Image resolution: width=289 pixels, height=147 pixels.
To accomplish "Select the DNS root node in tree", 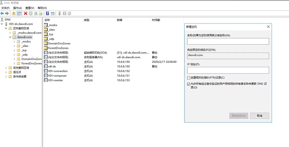I will [8, 19].
